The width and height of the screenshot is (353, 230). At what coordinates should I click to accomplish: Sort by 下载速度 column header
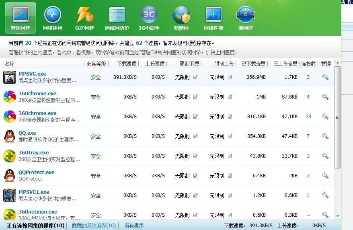coord(127,64)
